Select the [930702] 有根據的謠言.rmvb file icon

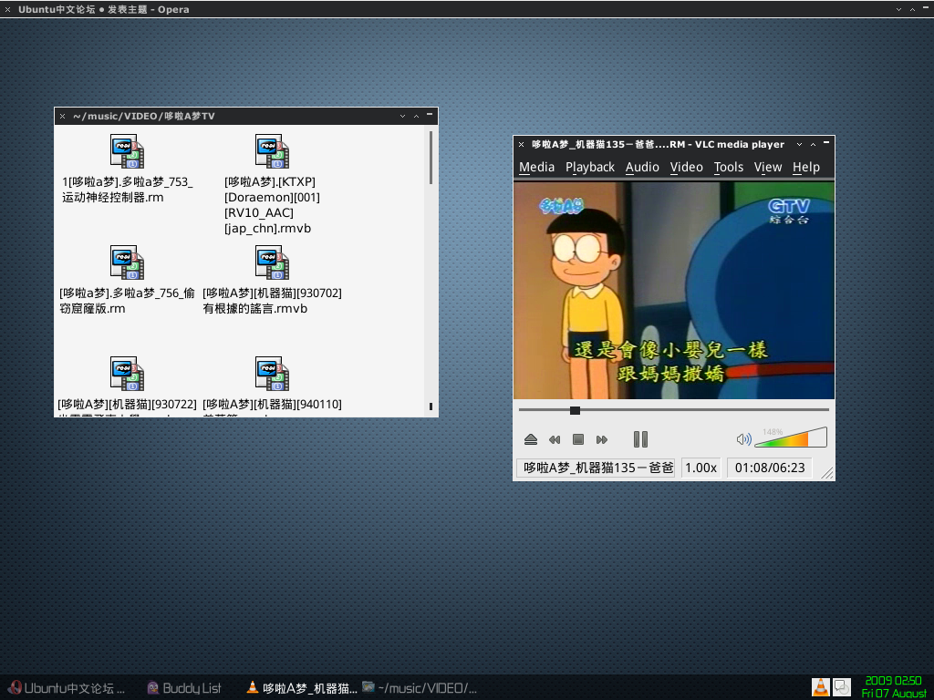[x=272, y=262]
